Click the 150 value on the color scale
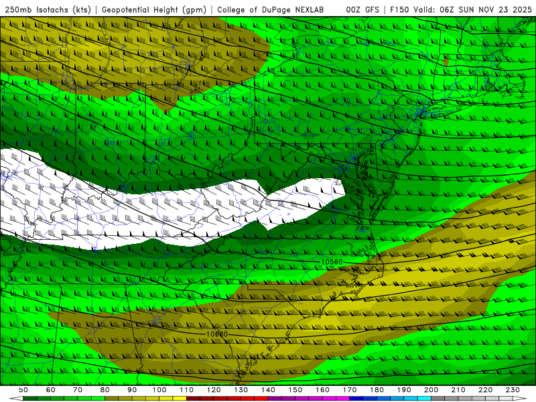This screenshot has height=402, width=536. (x=295, y=390)
